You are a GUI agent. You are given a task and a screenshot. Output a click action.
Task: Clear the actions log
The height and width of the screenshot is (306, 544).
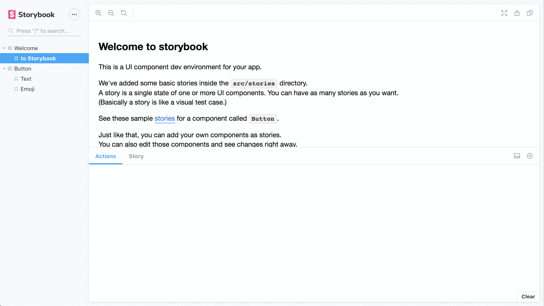528,296
